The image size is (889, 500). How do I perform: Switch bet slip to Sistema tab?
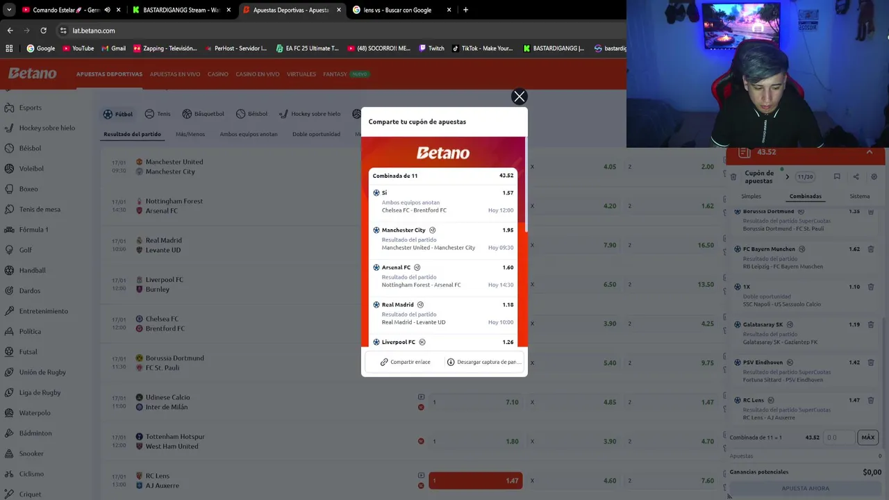point(859,197)
